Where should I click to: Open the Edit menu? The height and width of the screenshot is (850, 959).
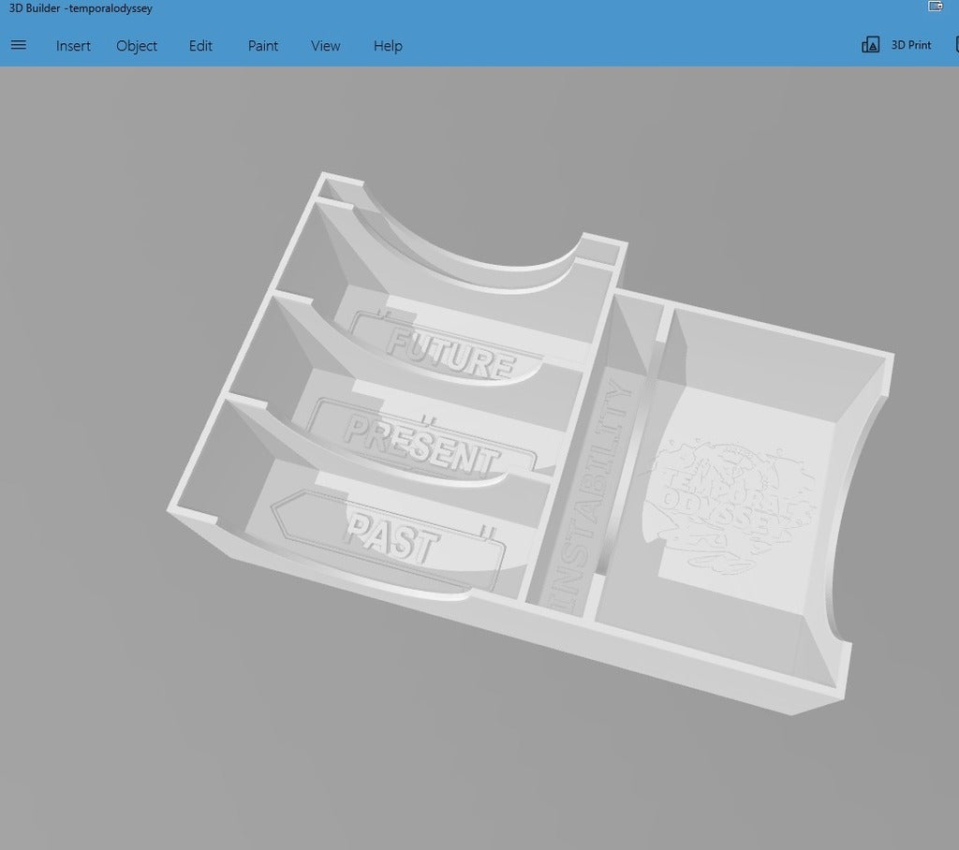200,46
